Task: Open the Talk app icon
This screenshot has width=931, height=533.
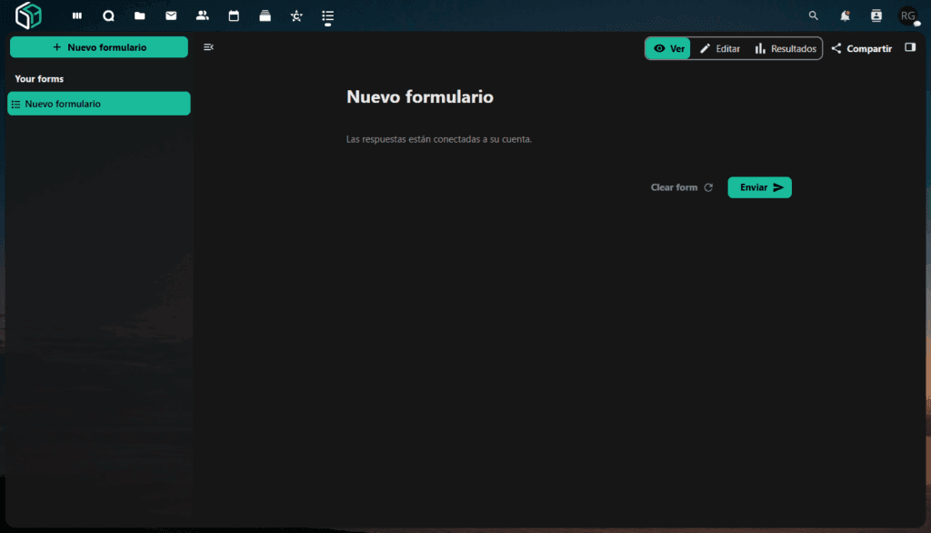Action: pos(108,15)
